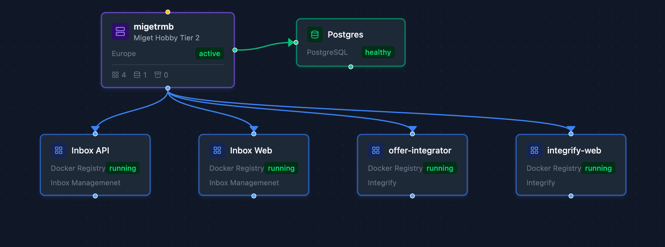Click the Postgres left input connector

(x=296, y=43)
